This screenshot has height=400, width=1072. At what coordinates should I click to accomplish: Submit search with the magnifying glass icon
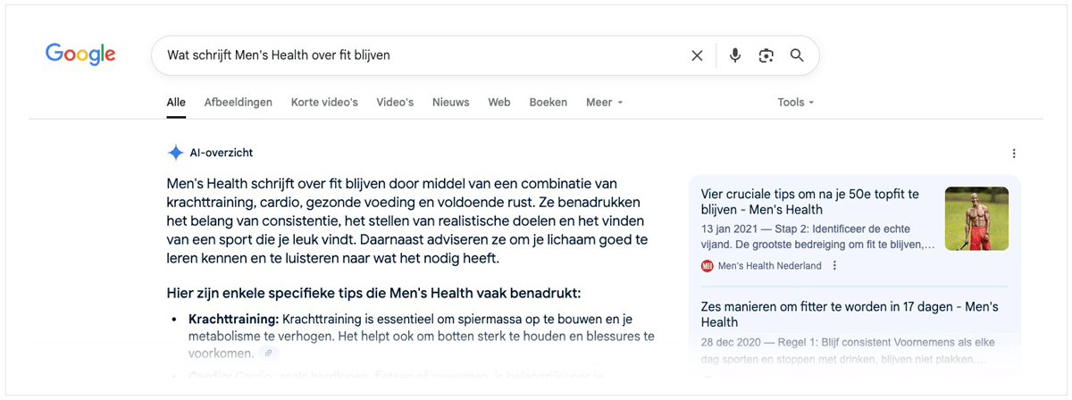pyautogui.click(x=797, y=55)
